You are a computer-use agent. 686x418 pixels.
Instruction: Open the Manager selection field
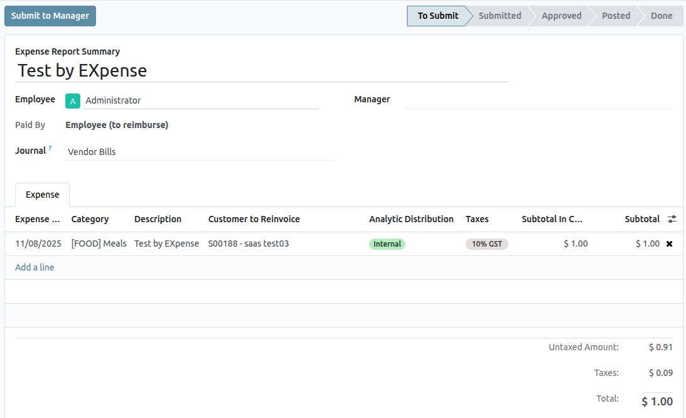537,100
